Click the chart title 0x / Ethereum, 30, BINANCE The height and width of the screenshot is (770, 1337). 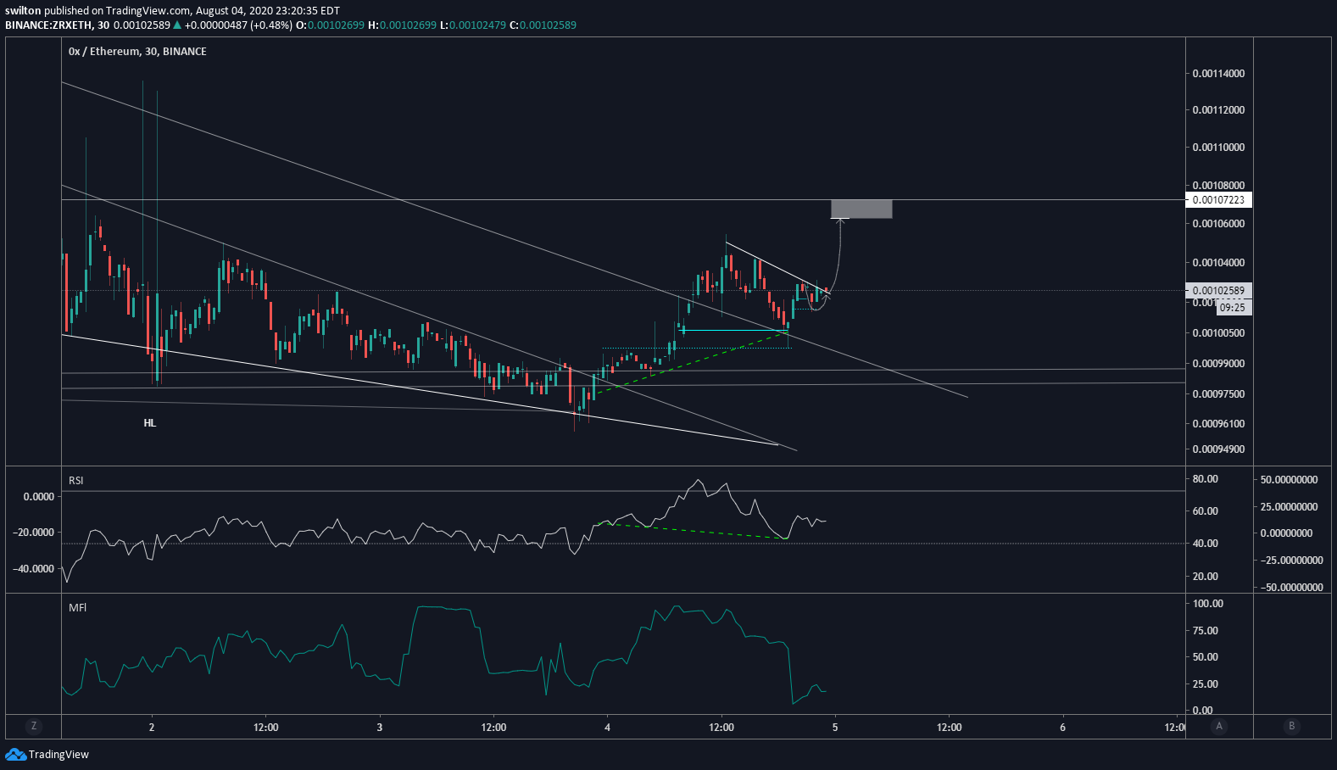[x=137, y=52]
